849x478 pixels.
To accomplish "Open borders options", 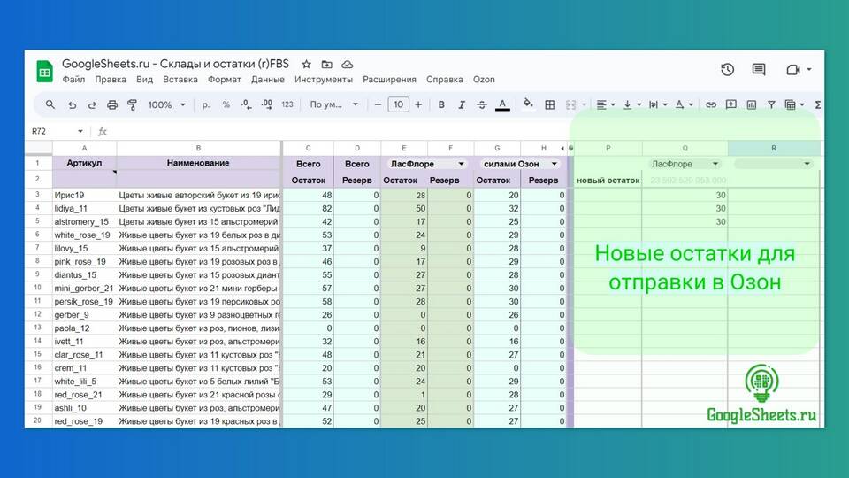I will point(549,104).
